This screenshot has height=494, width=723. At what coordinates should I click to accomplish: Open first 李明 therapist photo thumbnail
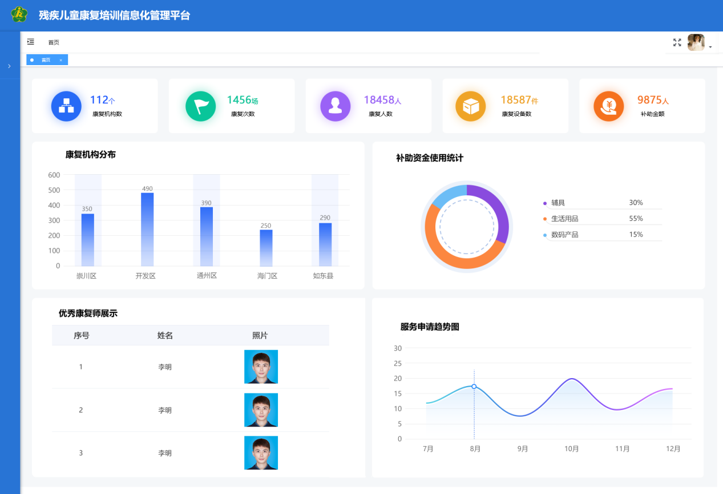[261, 367]
